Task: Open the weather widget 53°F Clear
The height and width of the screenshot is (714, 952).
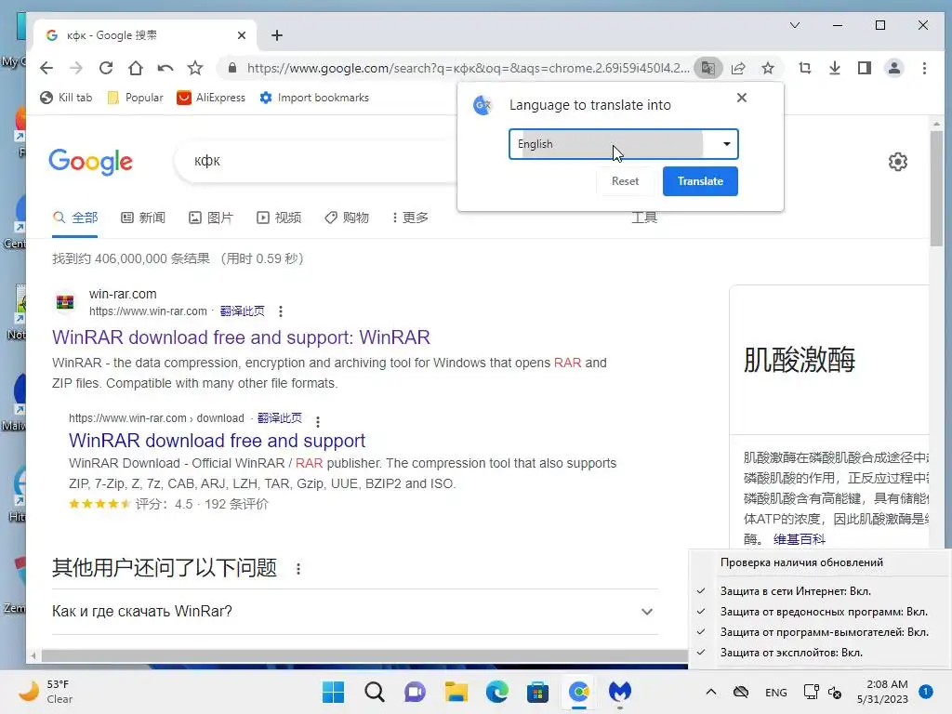Action: (46, 692)
